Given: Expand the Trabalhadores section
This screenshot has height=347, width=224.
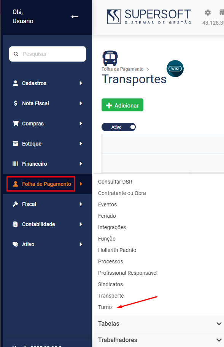Looking at the screenshot, I should point(159,340).
